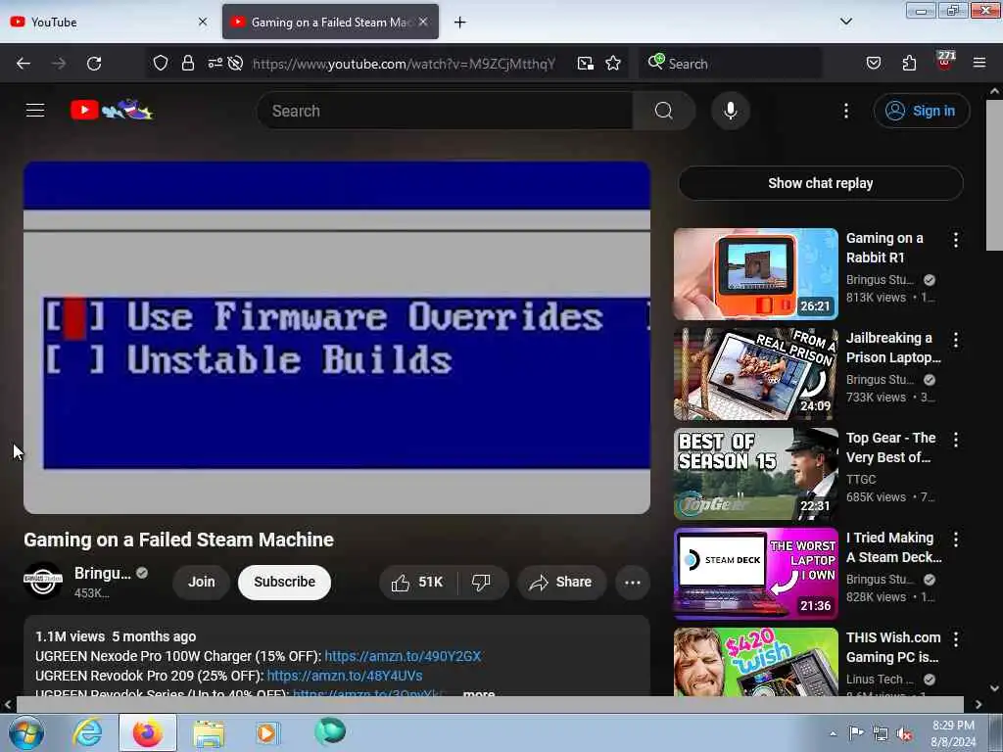Focus the YouTube search field
The image size is (1003, 752).
445,111
